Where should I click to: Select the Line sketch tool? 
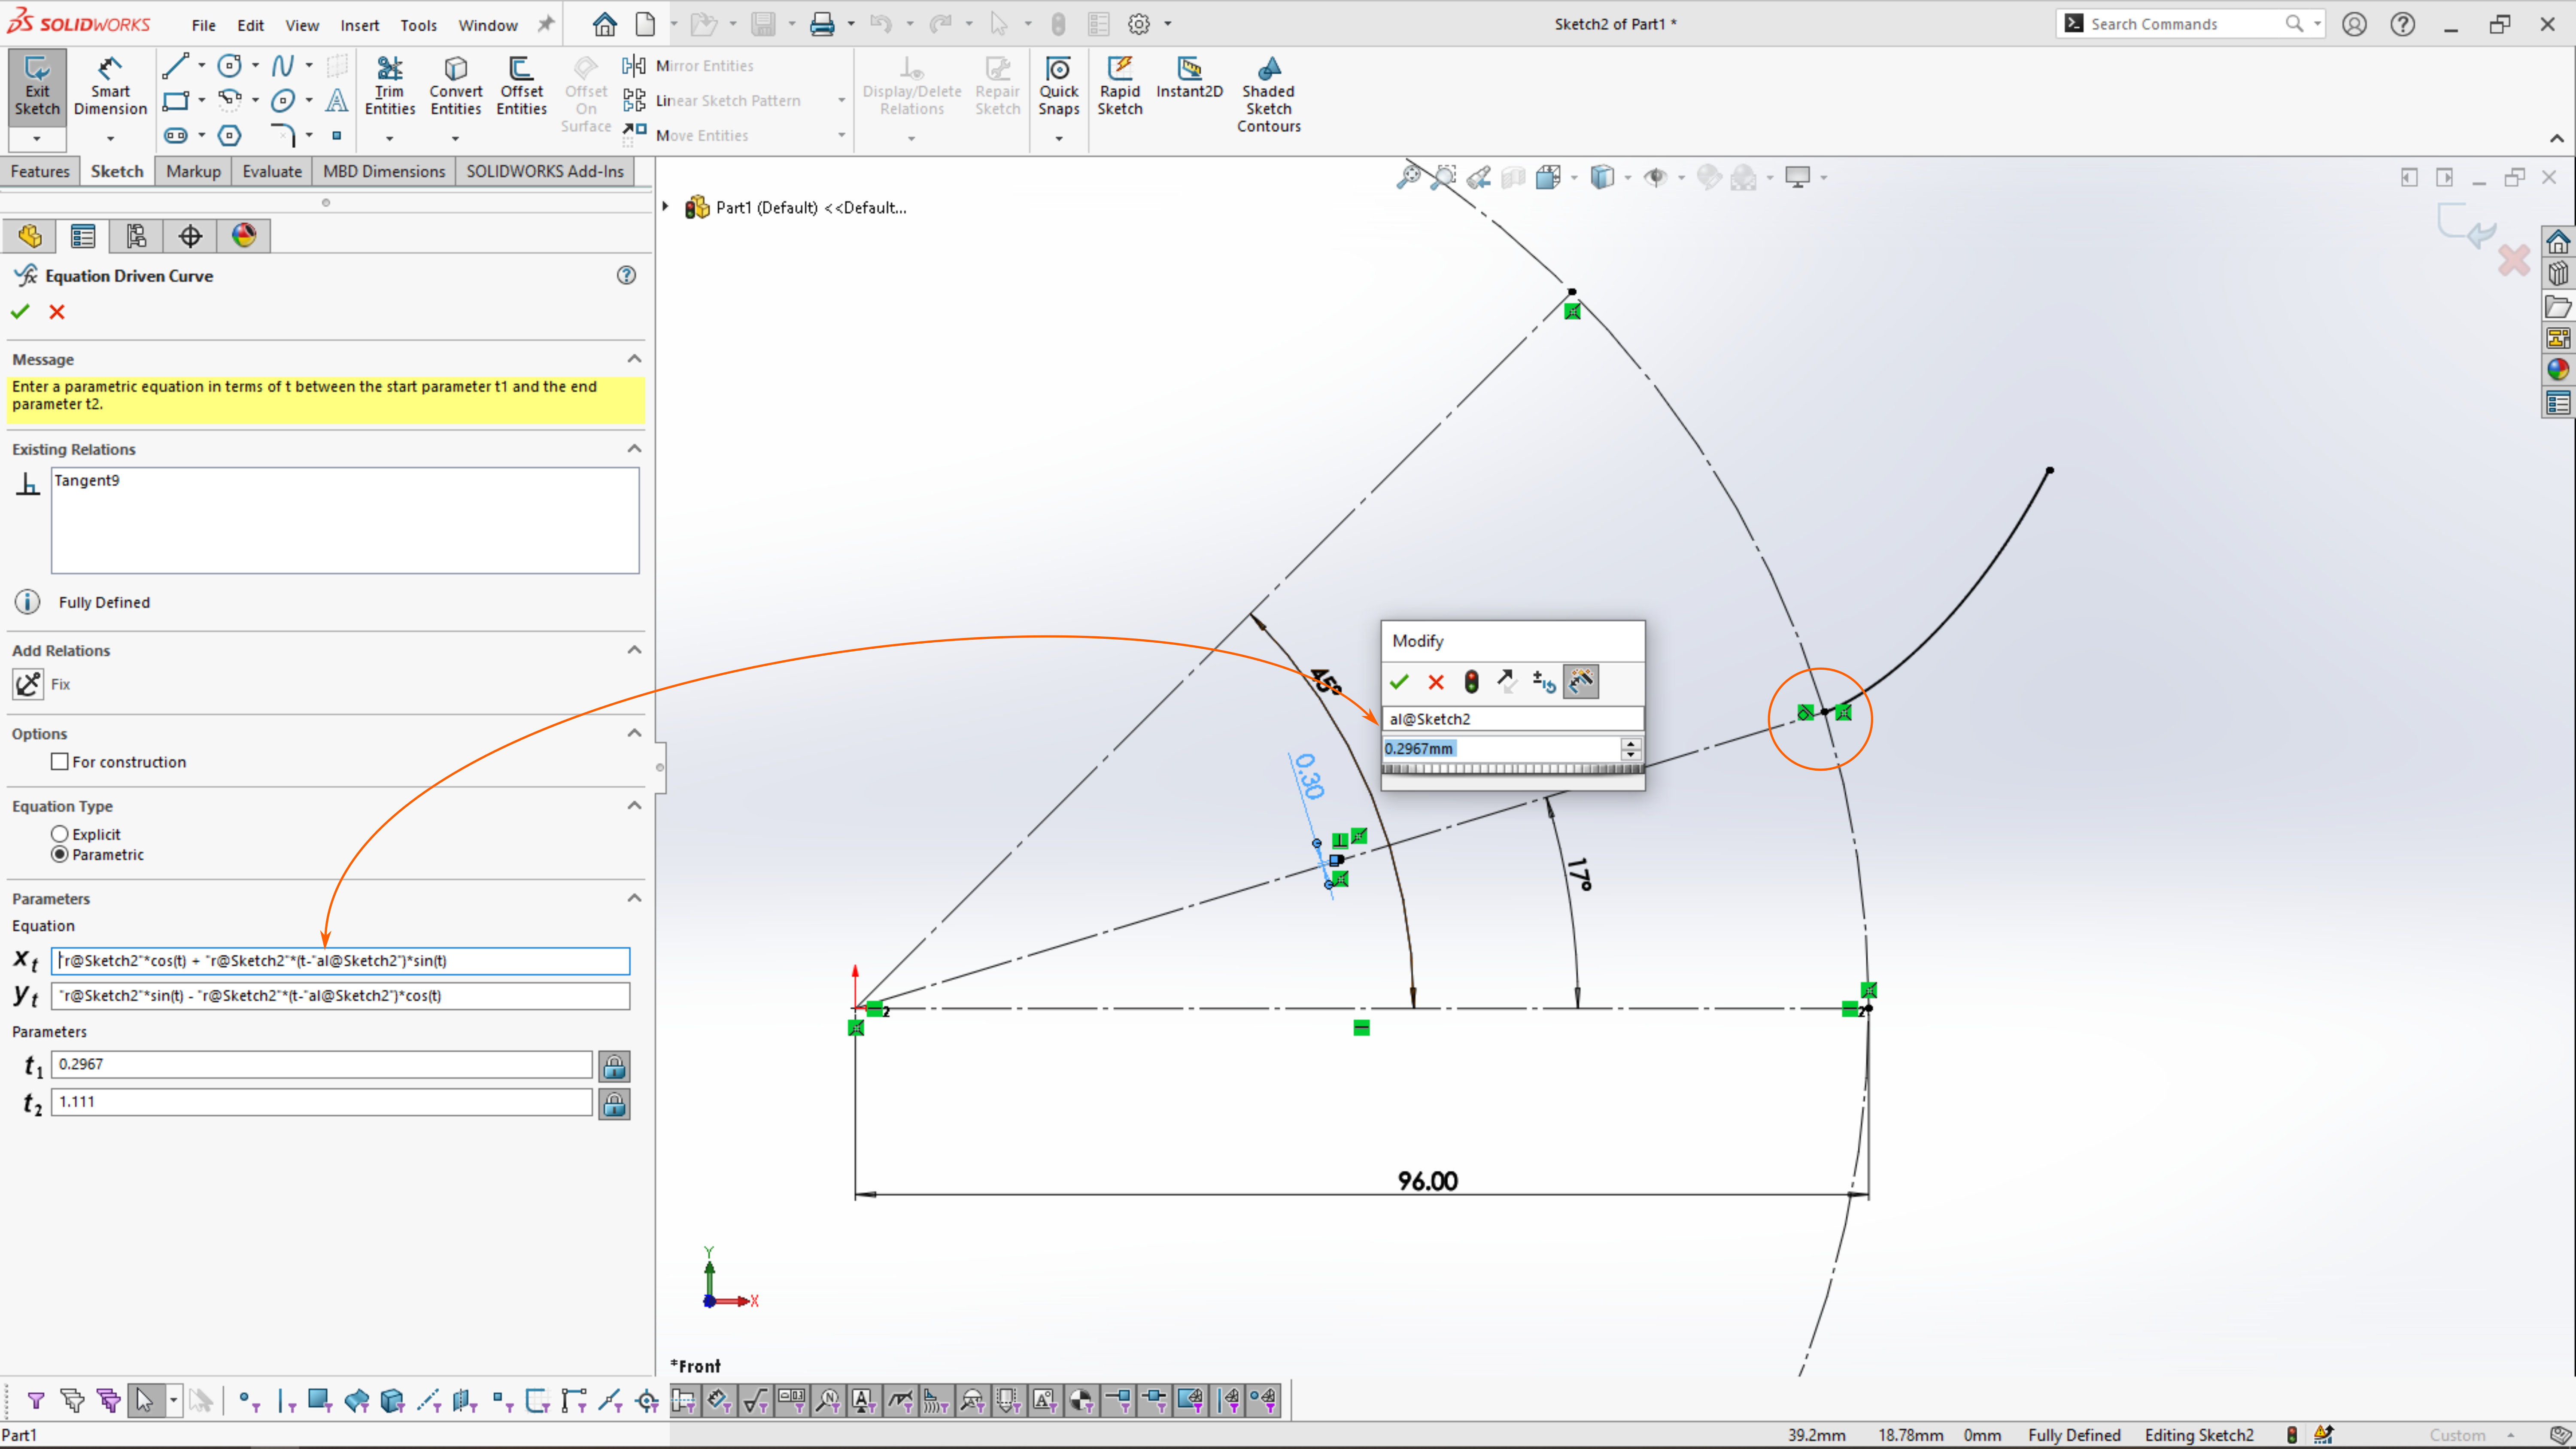(175, 66)
